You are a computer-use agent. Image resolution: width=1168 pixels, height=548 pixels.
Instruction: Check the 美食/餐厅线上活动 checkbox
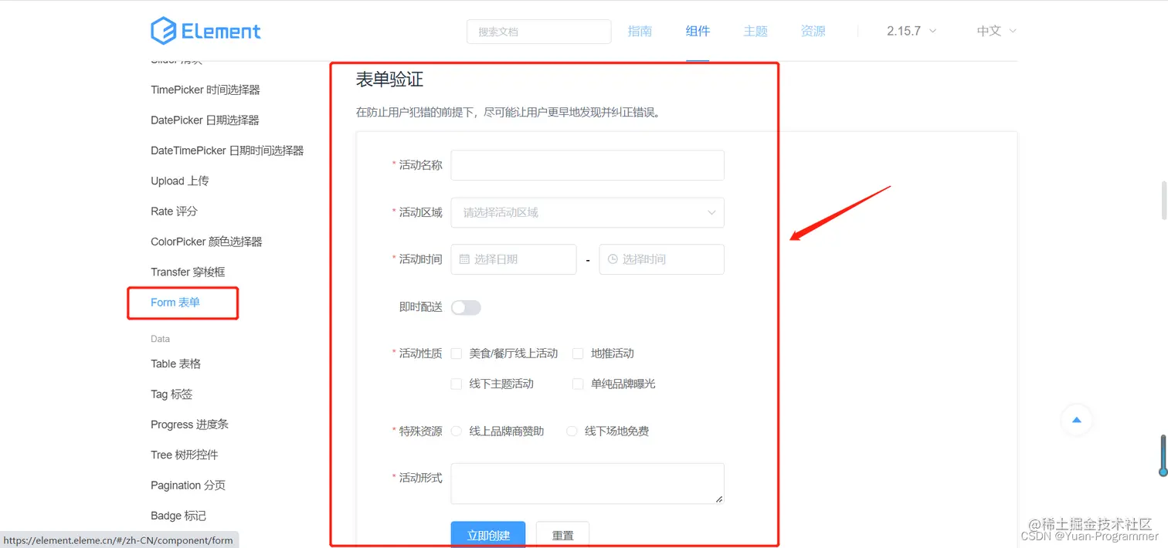(x=456, y=353)
